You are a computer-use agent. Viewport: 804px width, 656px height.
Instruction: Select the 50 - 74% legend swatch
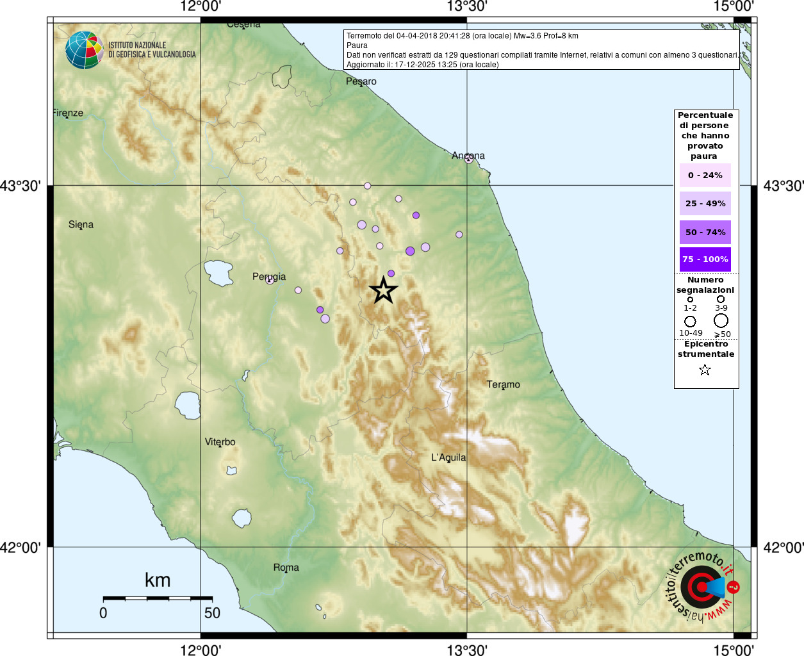coord(705,232)
